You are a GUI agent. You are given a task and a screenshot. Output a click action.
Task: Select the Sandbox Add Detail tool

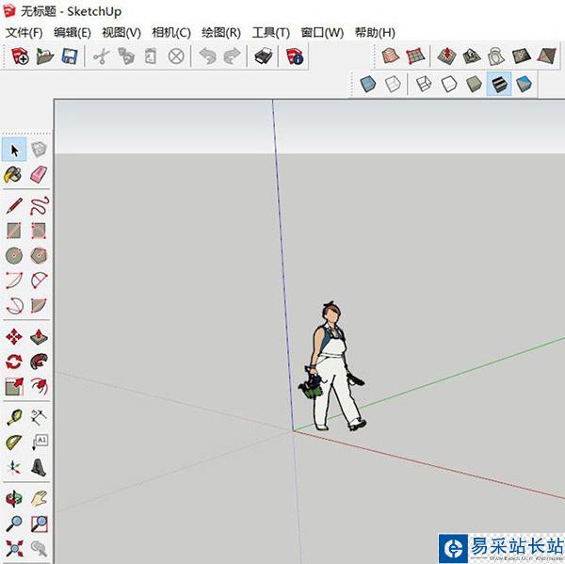coord(521,56)
